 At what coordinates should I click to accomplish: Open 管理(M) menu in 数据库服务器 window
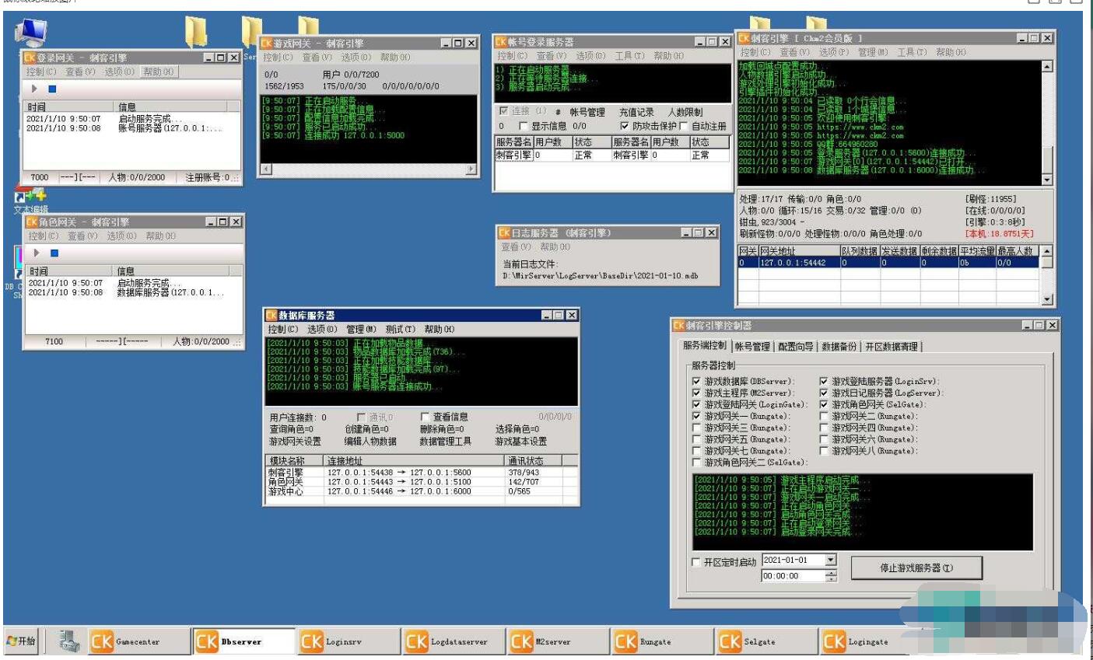point(360,329)
